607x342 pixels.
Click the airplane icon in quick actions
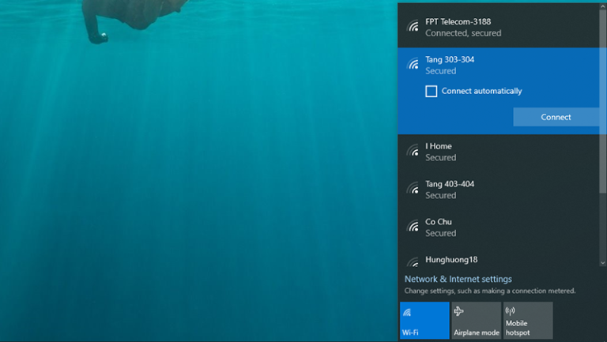[459, 311]
